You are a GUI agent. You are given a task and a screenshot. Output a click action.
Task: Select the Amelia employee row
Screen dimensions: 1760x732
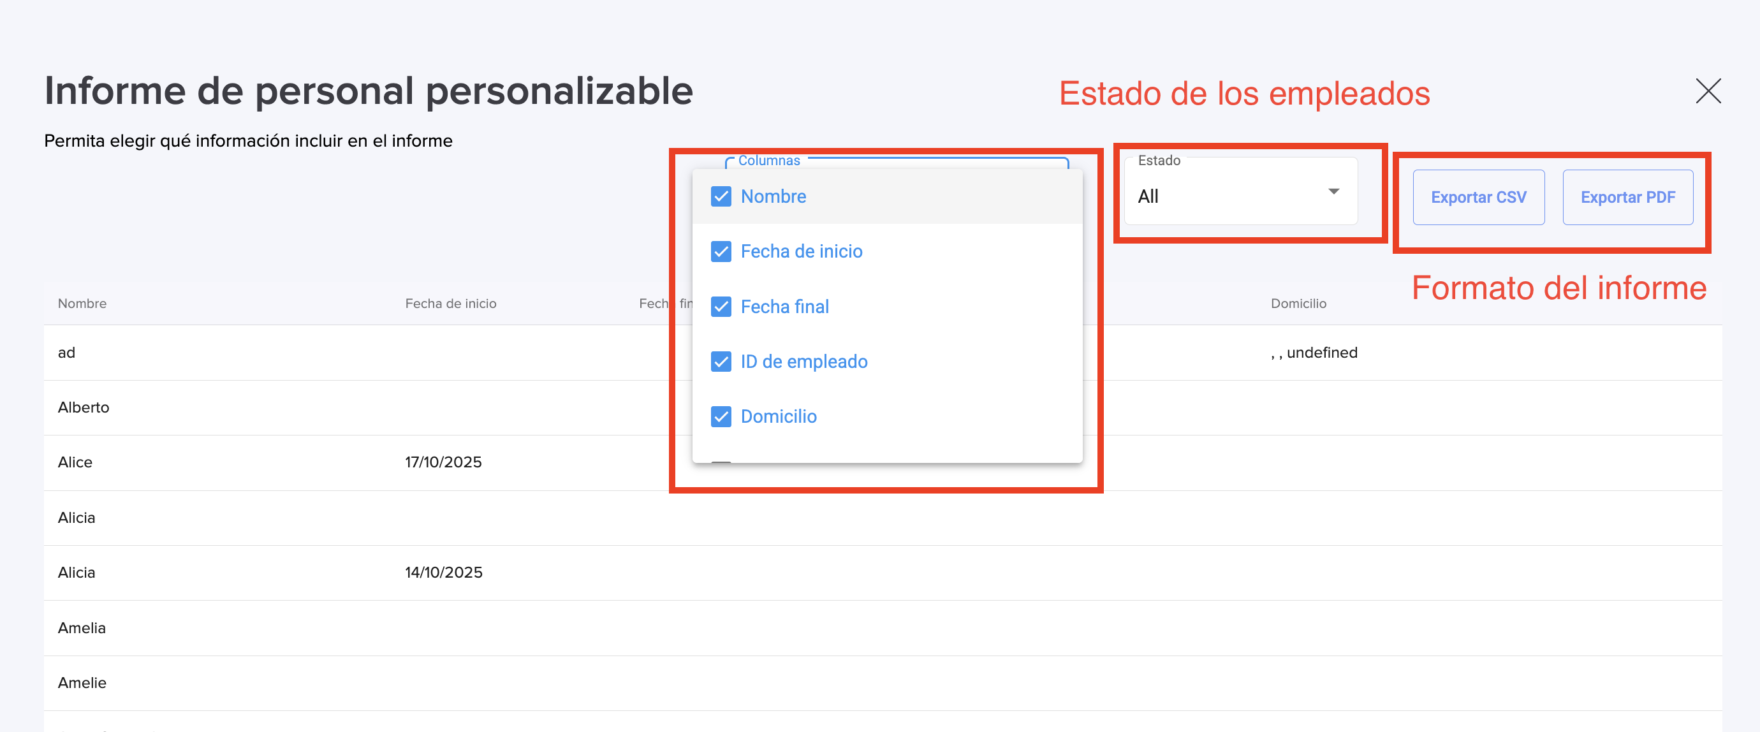tap(82, 628)
